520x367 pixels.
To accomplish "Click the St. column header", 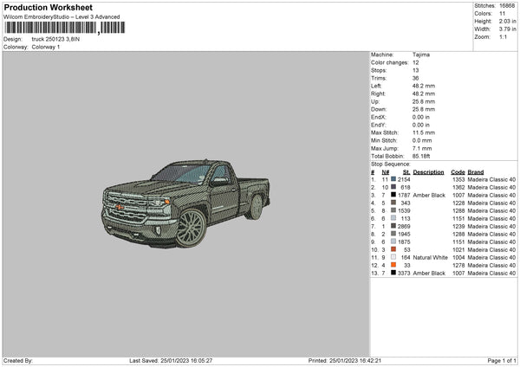I will point(406,171).
